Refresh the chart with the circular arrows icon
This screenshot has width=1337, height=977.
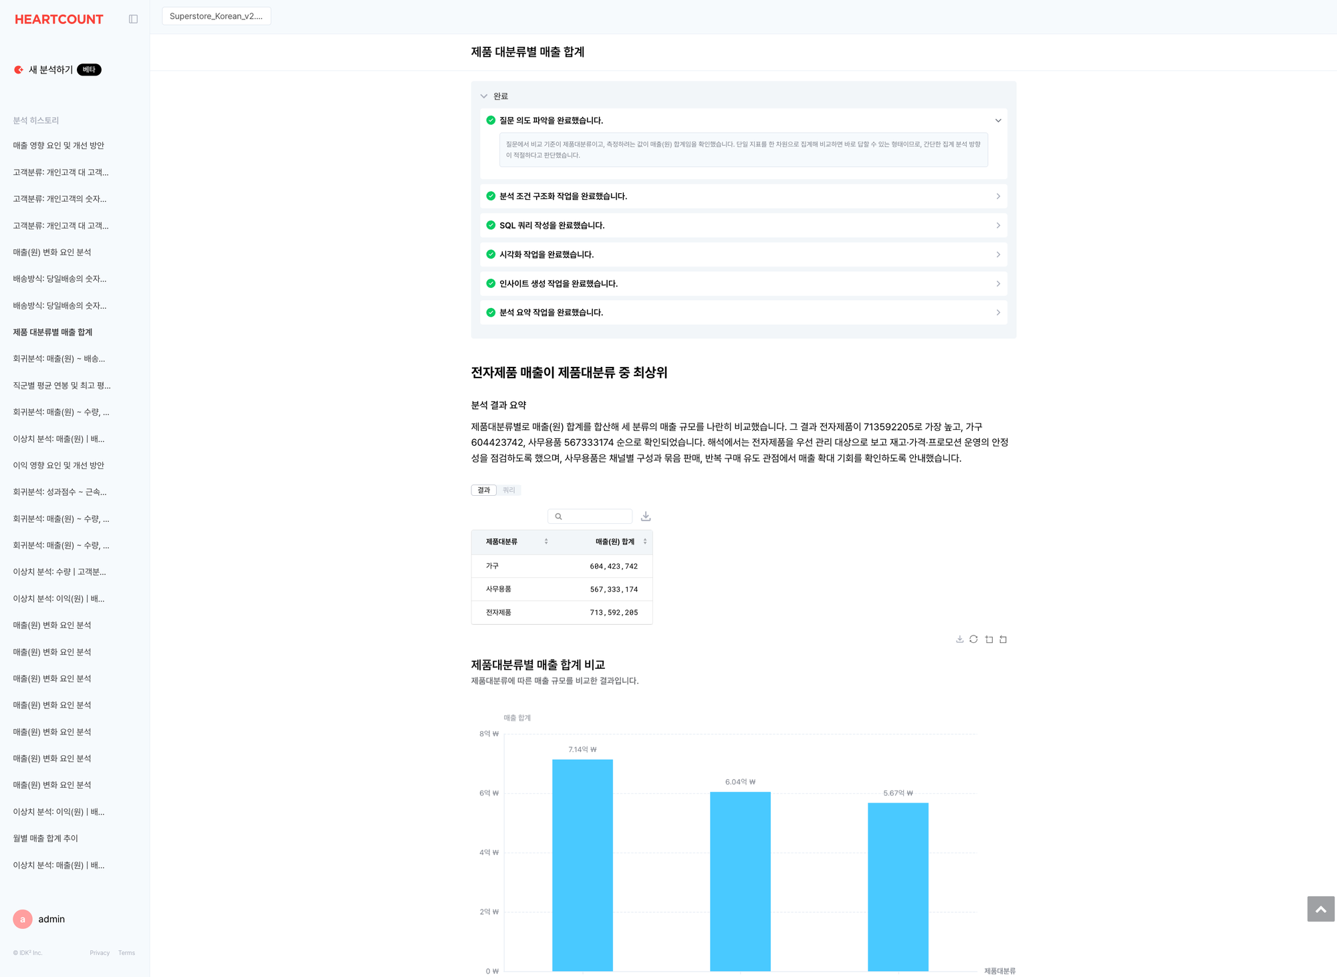point(973,640)
